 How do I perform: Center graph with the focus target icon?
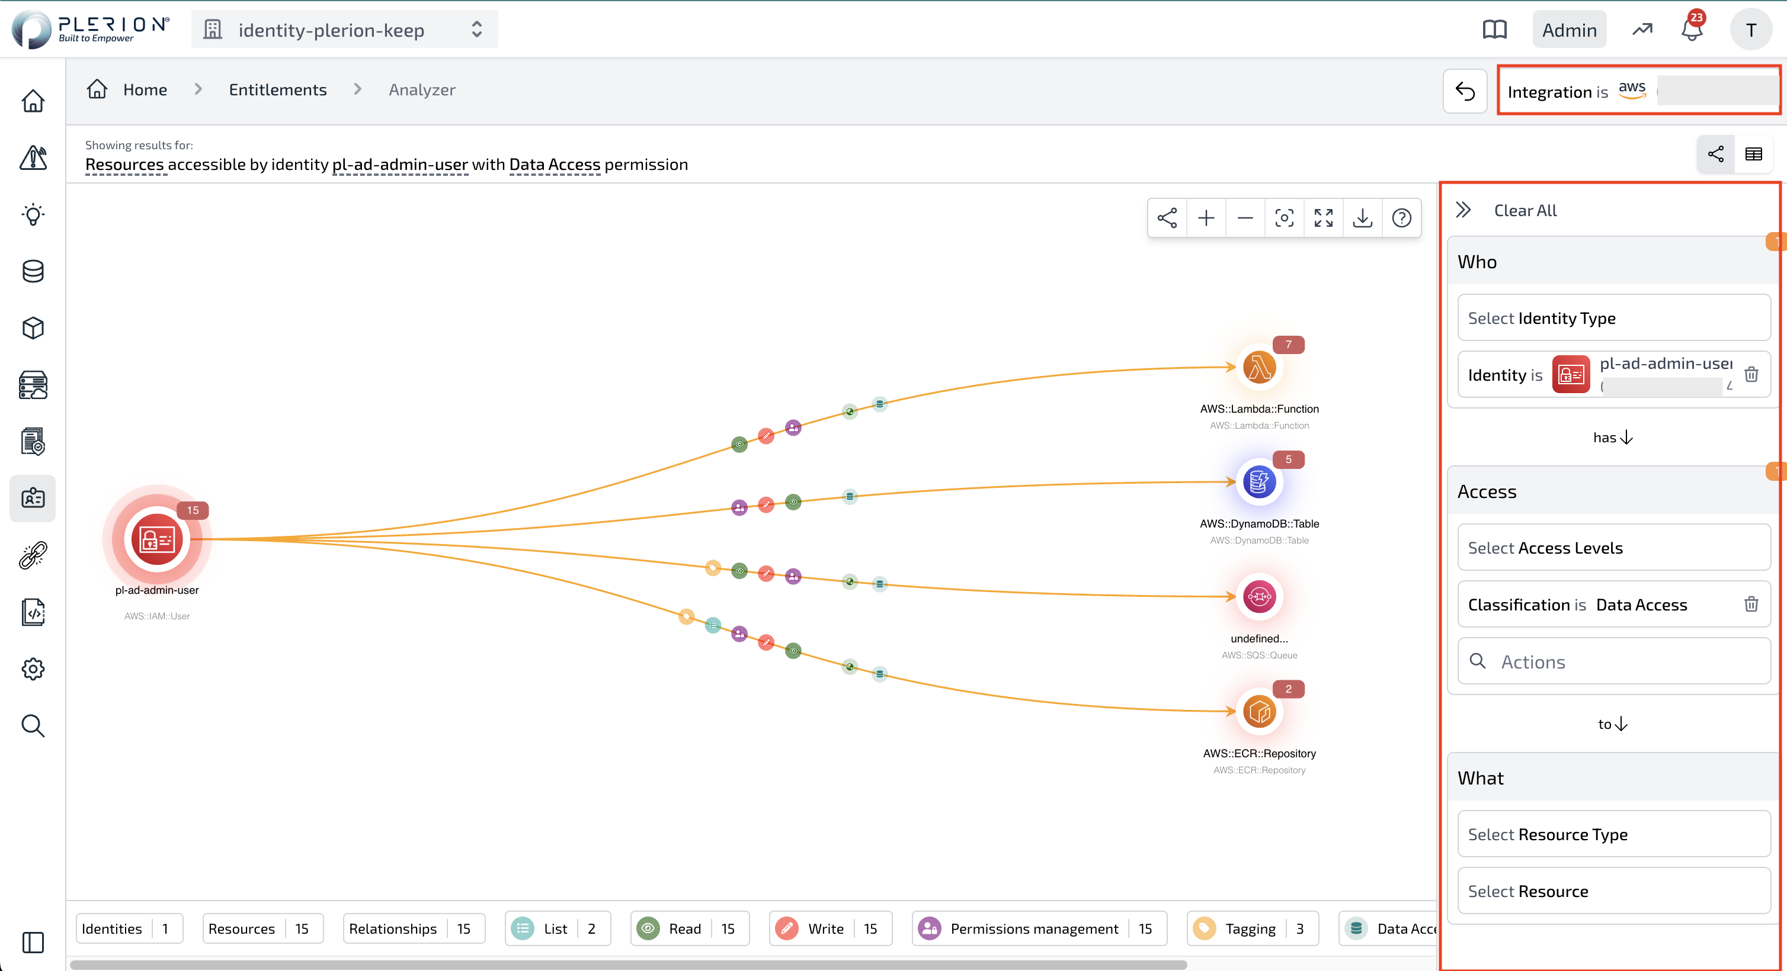[x=1284, y=218]
